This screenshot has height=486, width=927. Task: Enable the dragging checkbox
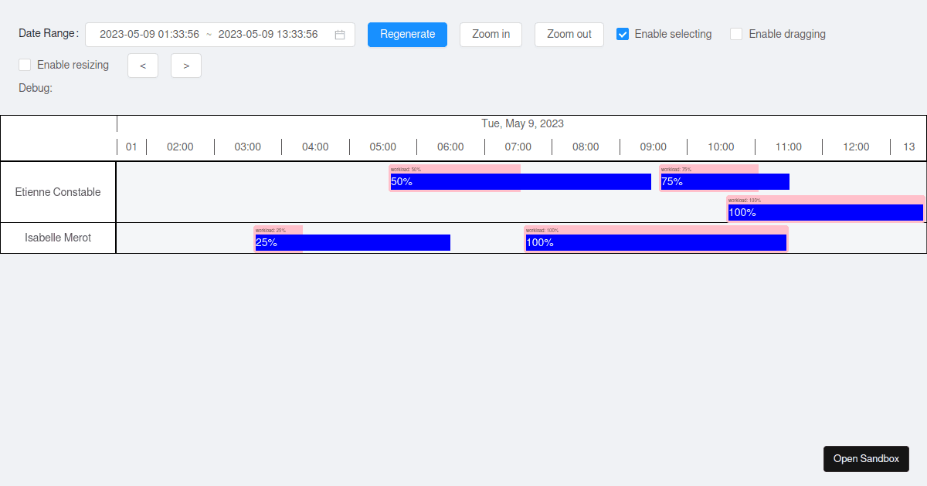(735, 33)
